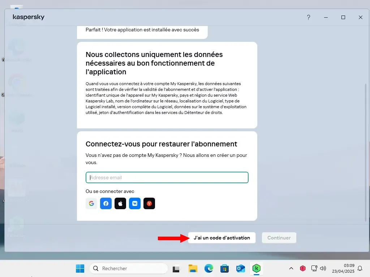The width and height of the screenshot is (370, 277).
Task: Open Outlook from the taskbar
Action: (240, 268)
